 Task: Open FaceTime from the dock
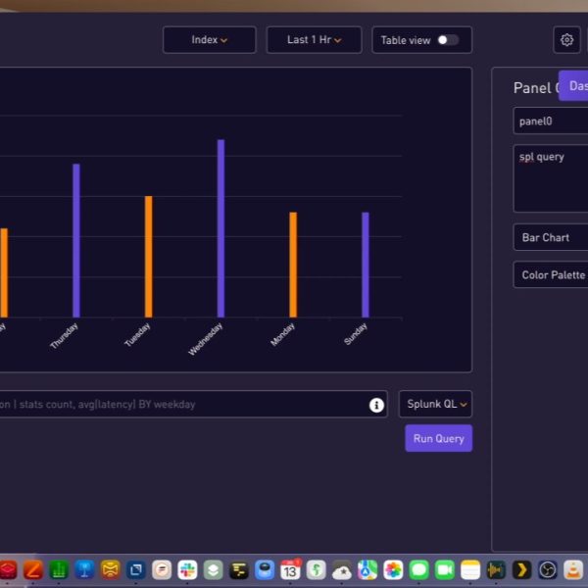pyautogui.click(x=445, y=570)
